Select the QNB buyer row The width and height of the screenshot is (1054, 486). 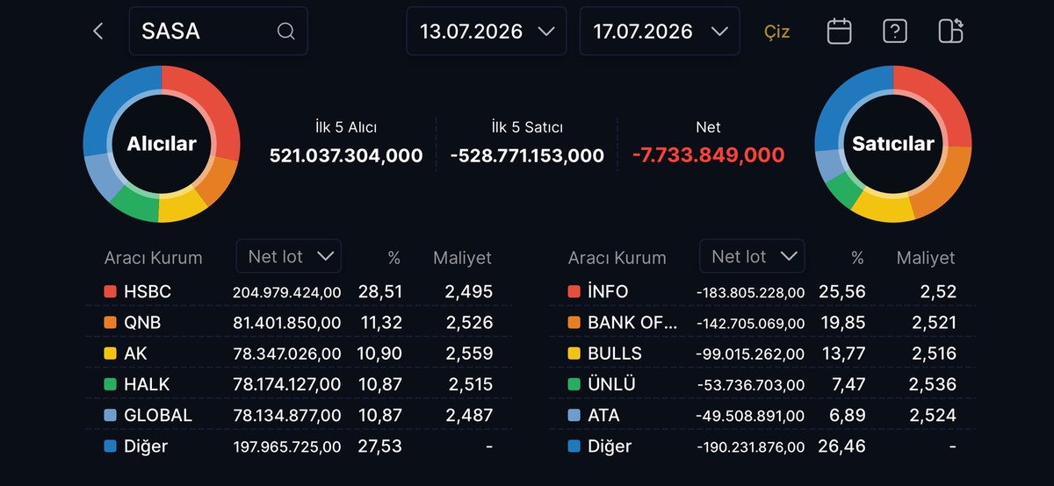point(299,323)
